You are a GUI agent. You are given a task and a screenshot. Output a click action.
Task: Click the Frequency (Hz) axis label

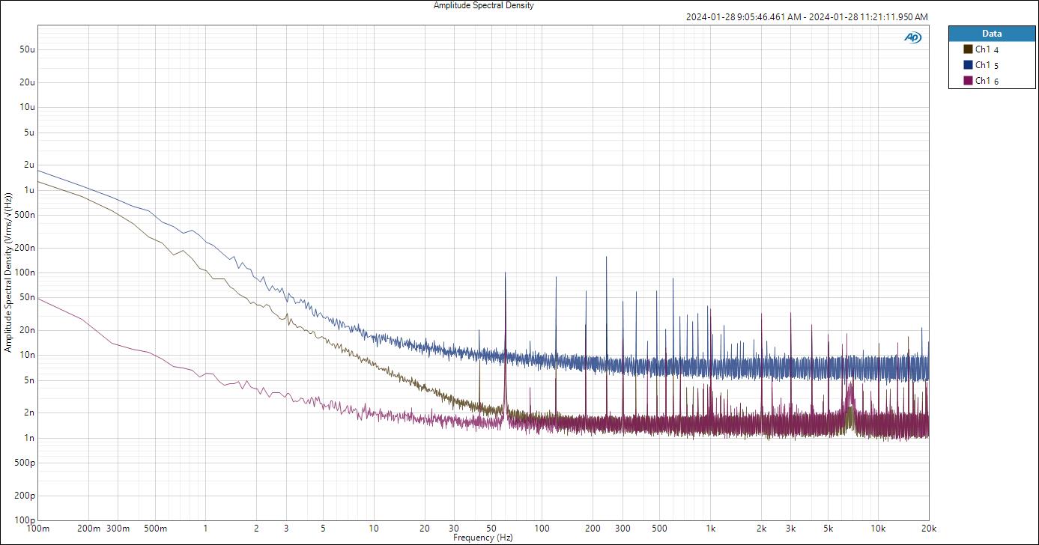(483, 538)
